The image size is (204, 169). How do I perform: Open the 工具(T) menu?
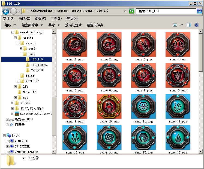pos(56,19)
